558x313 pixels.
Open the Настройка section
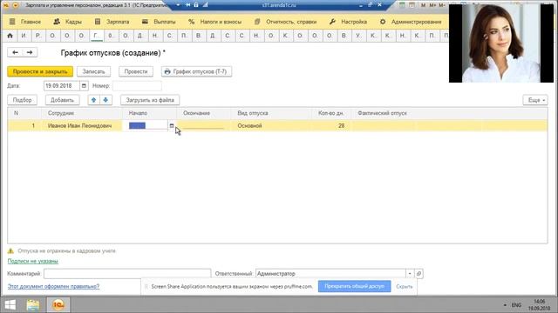(348, 22)
